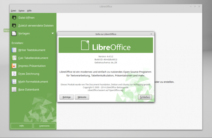Click the Erstellen: heading in the sidebar
This screenshot has width=212, height=138.
[x=17, y=43]
